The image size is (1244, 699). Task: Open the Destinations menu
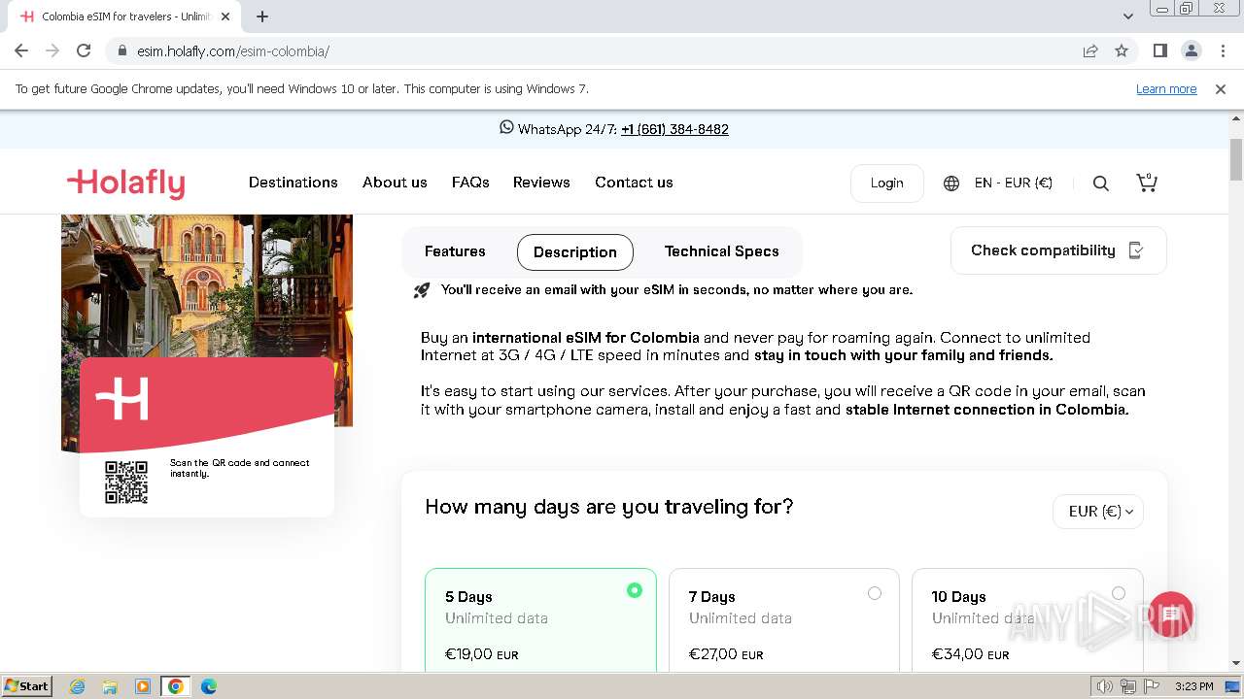[x=294, y=183]
